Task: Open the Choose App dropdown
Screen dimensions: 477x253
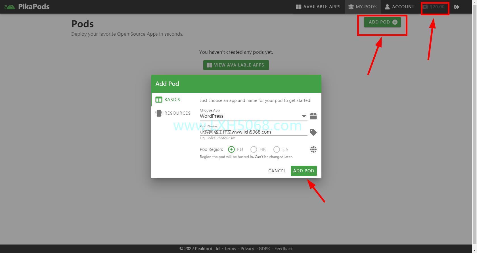Action: 253,116
